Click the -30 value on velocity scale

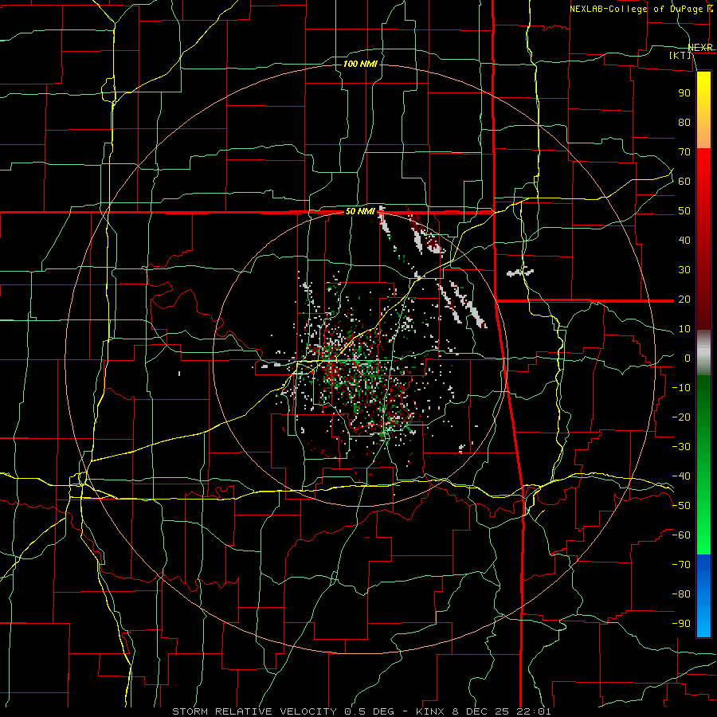coord(681,447)
